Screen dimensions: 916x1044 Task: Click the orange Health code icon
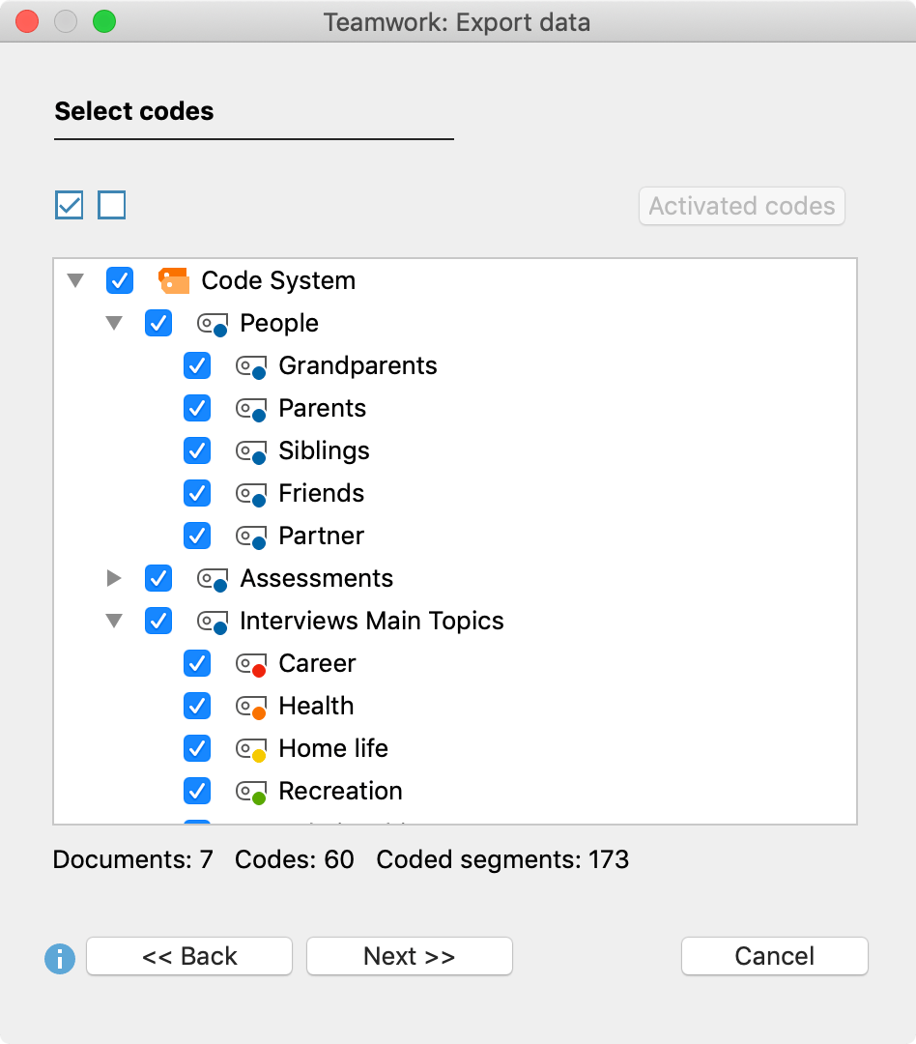pos(251,708)
